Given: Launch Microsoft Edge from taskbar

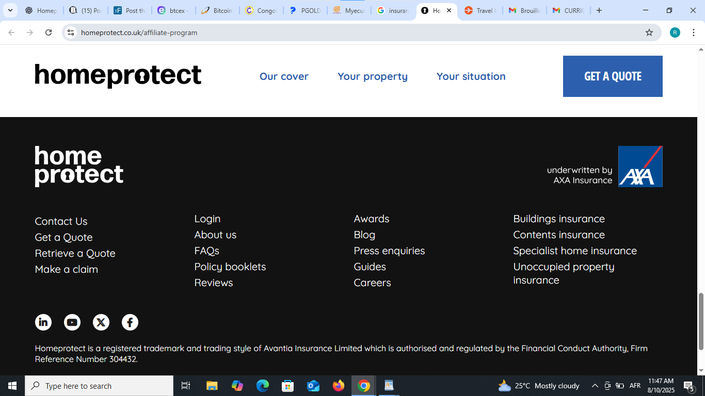Looking at the screenshot, I should click(x=263, y=386).
